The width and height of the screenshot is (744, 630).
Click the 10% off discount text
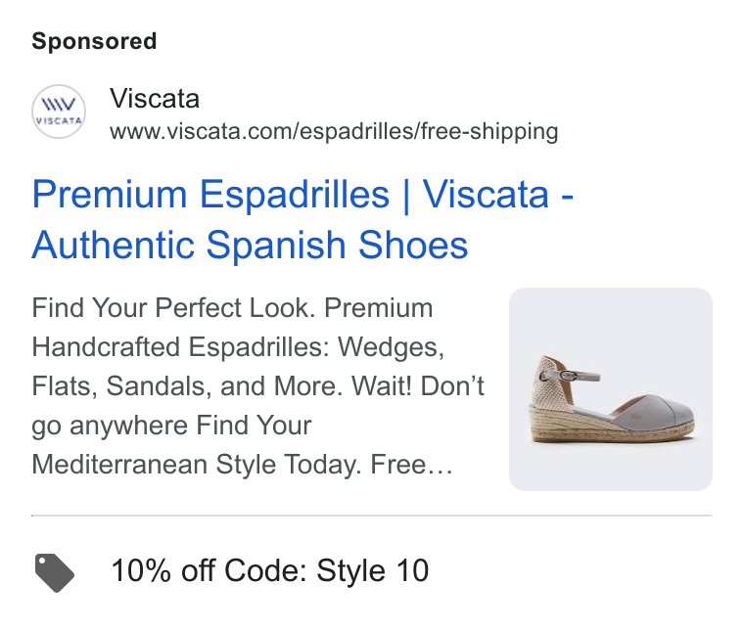[x=163, y=570]
